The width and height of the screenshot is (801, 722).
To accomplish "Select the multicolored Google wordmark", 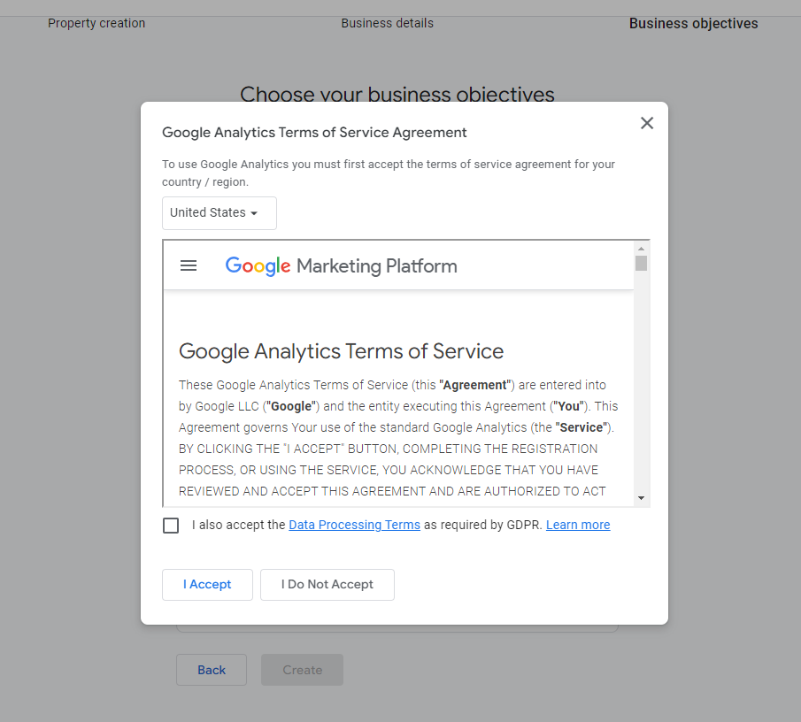I will tap(257, 265).
